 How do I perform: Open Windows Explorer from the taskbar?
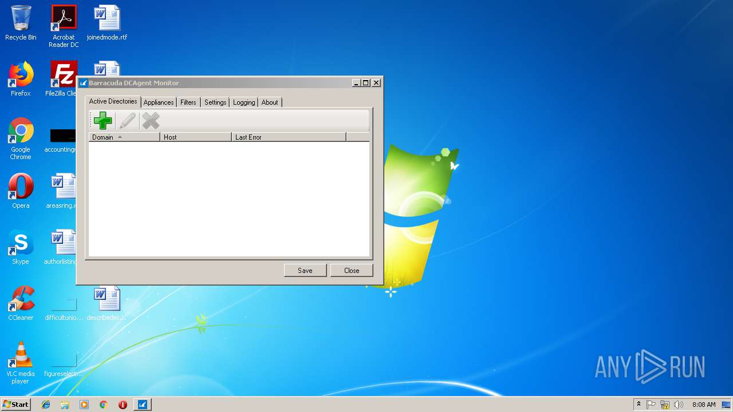pyautogui.click(x=65, y=405)
